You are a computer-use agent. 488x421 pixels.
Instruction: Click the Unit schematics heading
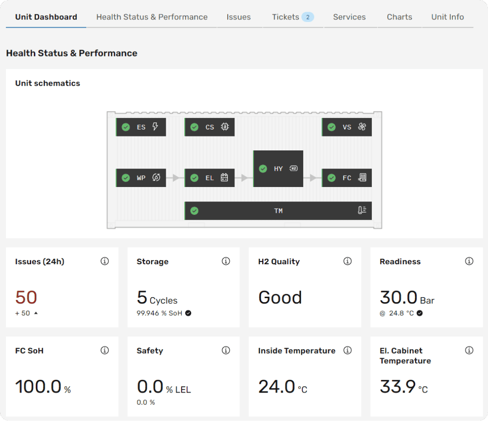point(47,83)
